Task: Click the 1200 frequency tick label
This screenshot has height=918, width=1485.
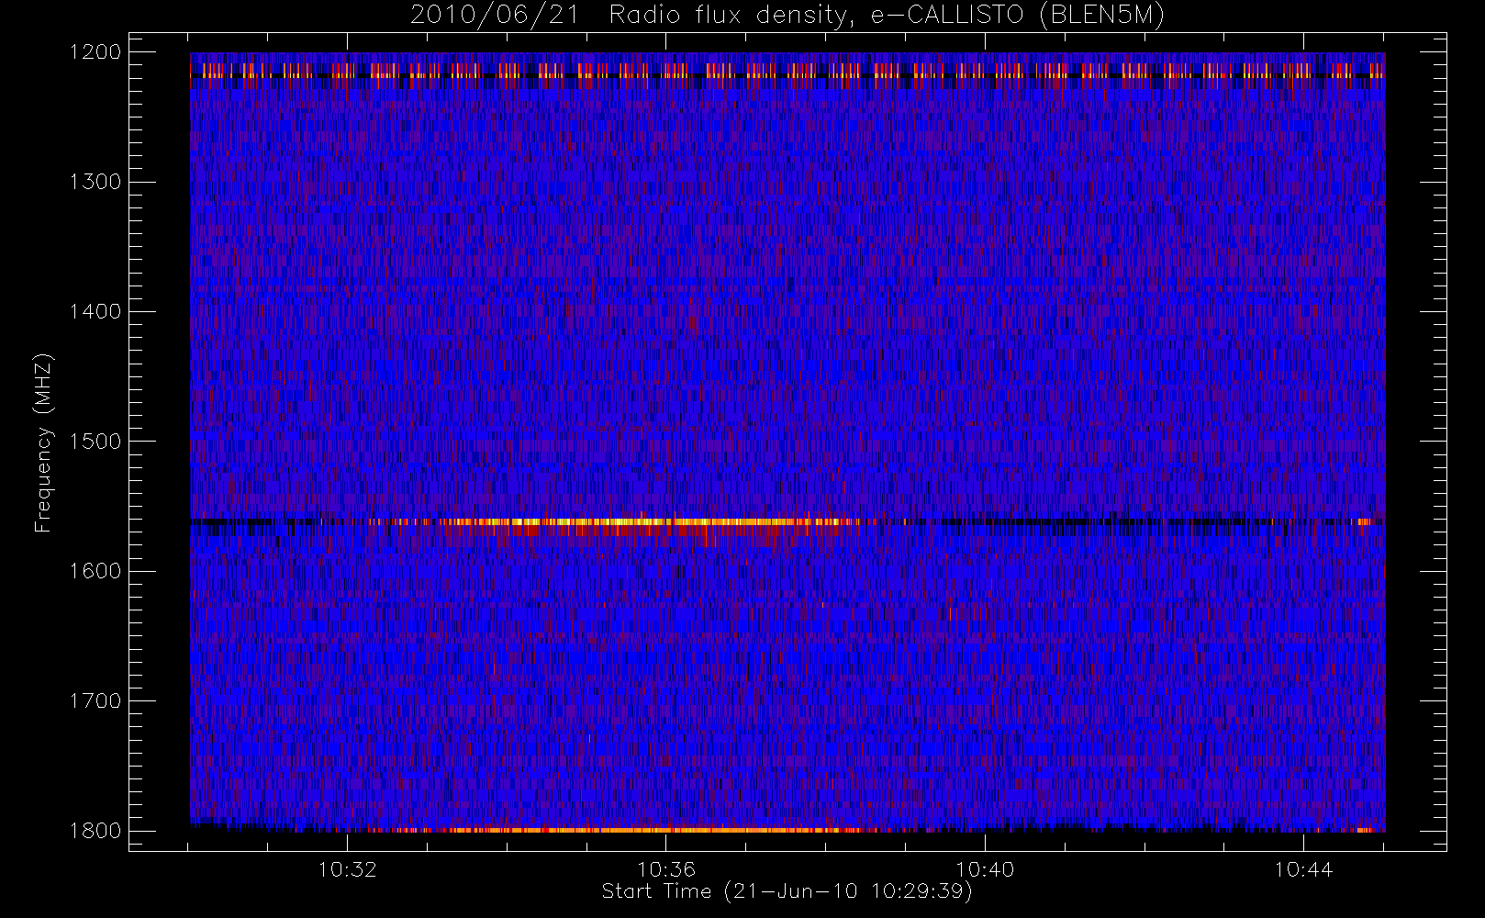Action: pos(95,52)
